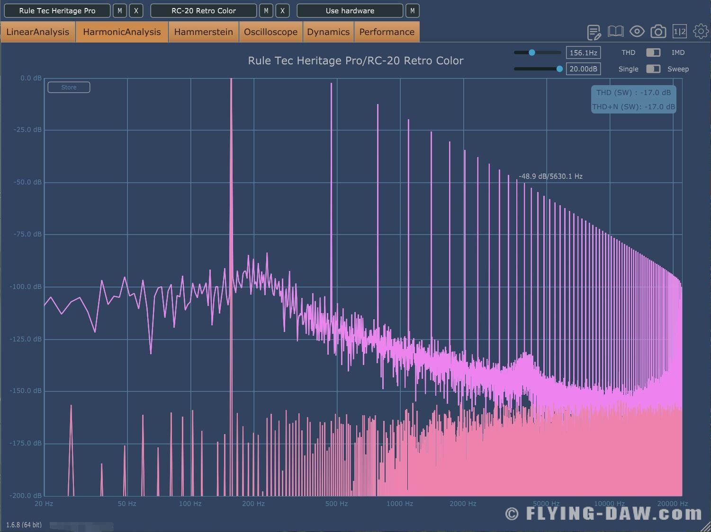Image resolution: width=711 pixels, height=532 pixels.
Task: Switch to HarmonicAnalysis tab
Action: tap(122, 32)
